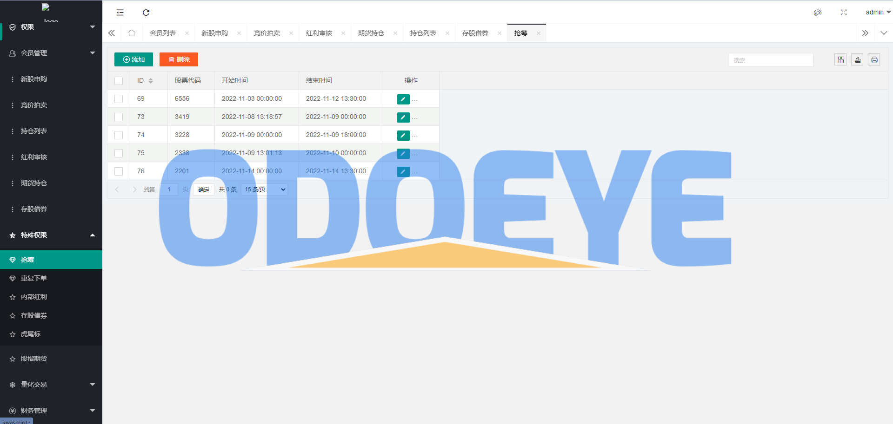Toggle fullscreen mode icon
893x424 pixels.
[844, 13]
